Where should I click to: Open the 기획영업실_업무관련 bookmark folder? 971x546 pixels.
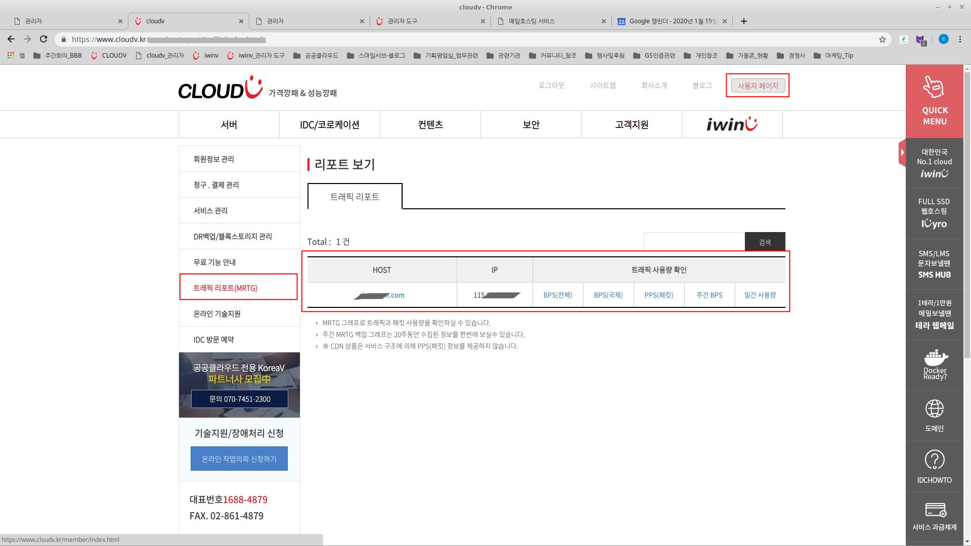point(446,56)
